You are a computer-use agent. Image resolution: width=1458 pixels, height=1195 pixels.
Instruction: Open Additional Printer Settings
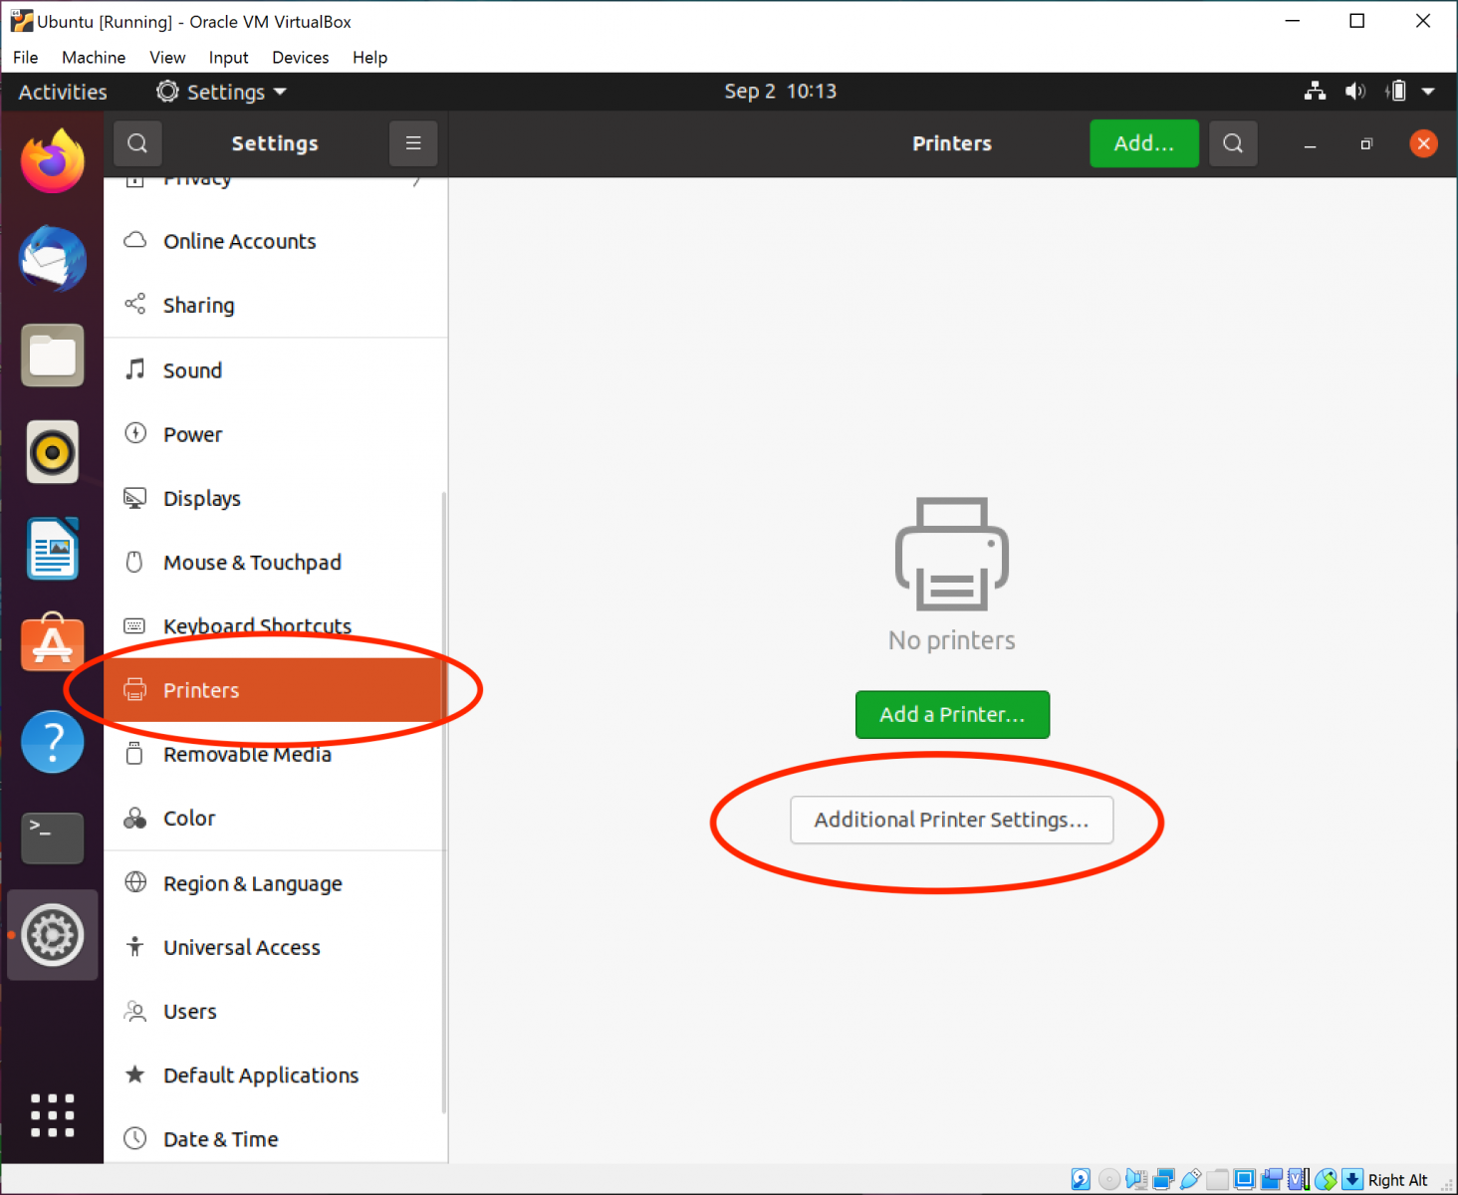pyautogui.click(x=952, y=820)
